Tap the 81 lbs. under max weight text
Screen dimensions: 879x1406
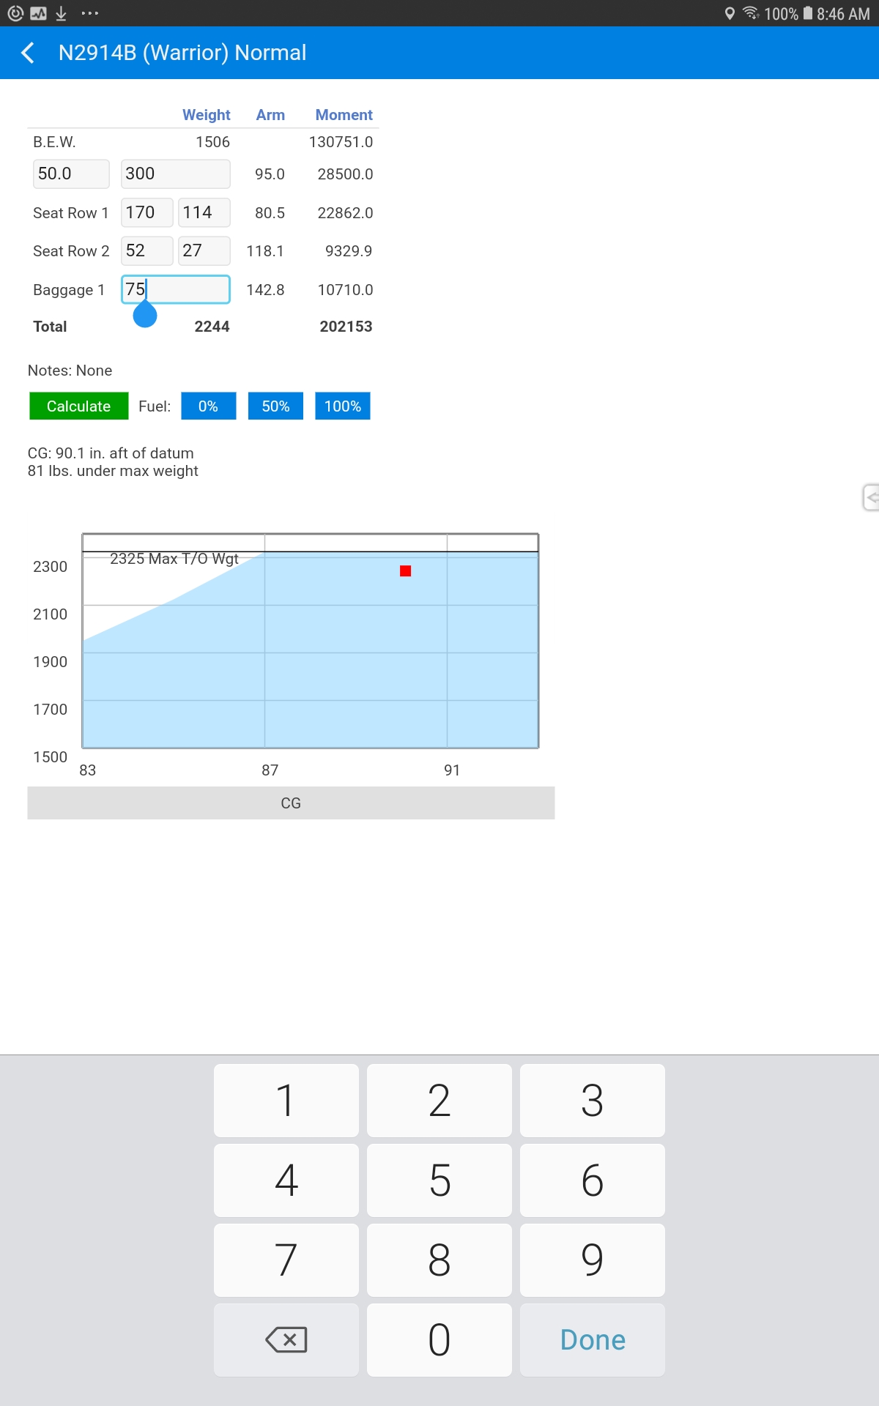(113, 471)
